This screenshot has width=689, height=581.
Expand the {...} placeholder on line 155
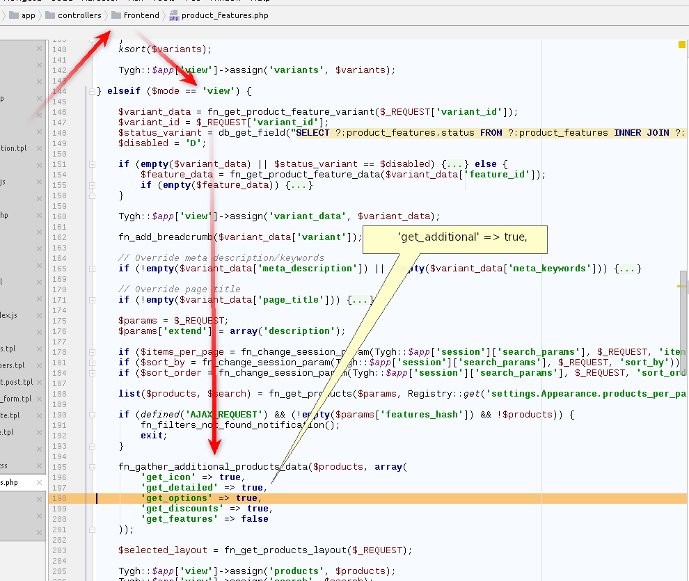[x=299, y=185]
